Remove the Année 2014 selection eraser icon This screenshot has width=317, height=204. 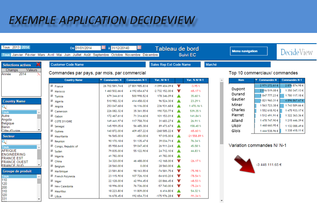[39, 74]
